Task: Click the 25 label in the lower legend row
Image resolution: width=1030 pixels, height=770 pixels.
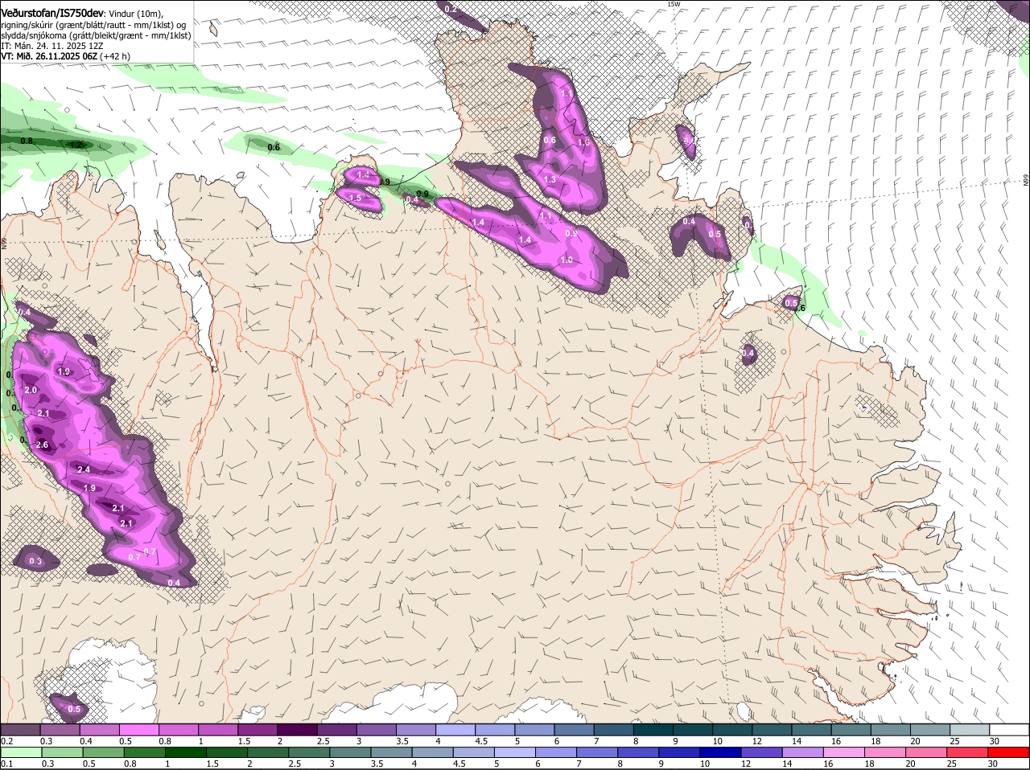Action: (x=953, y=764)
